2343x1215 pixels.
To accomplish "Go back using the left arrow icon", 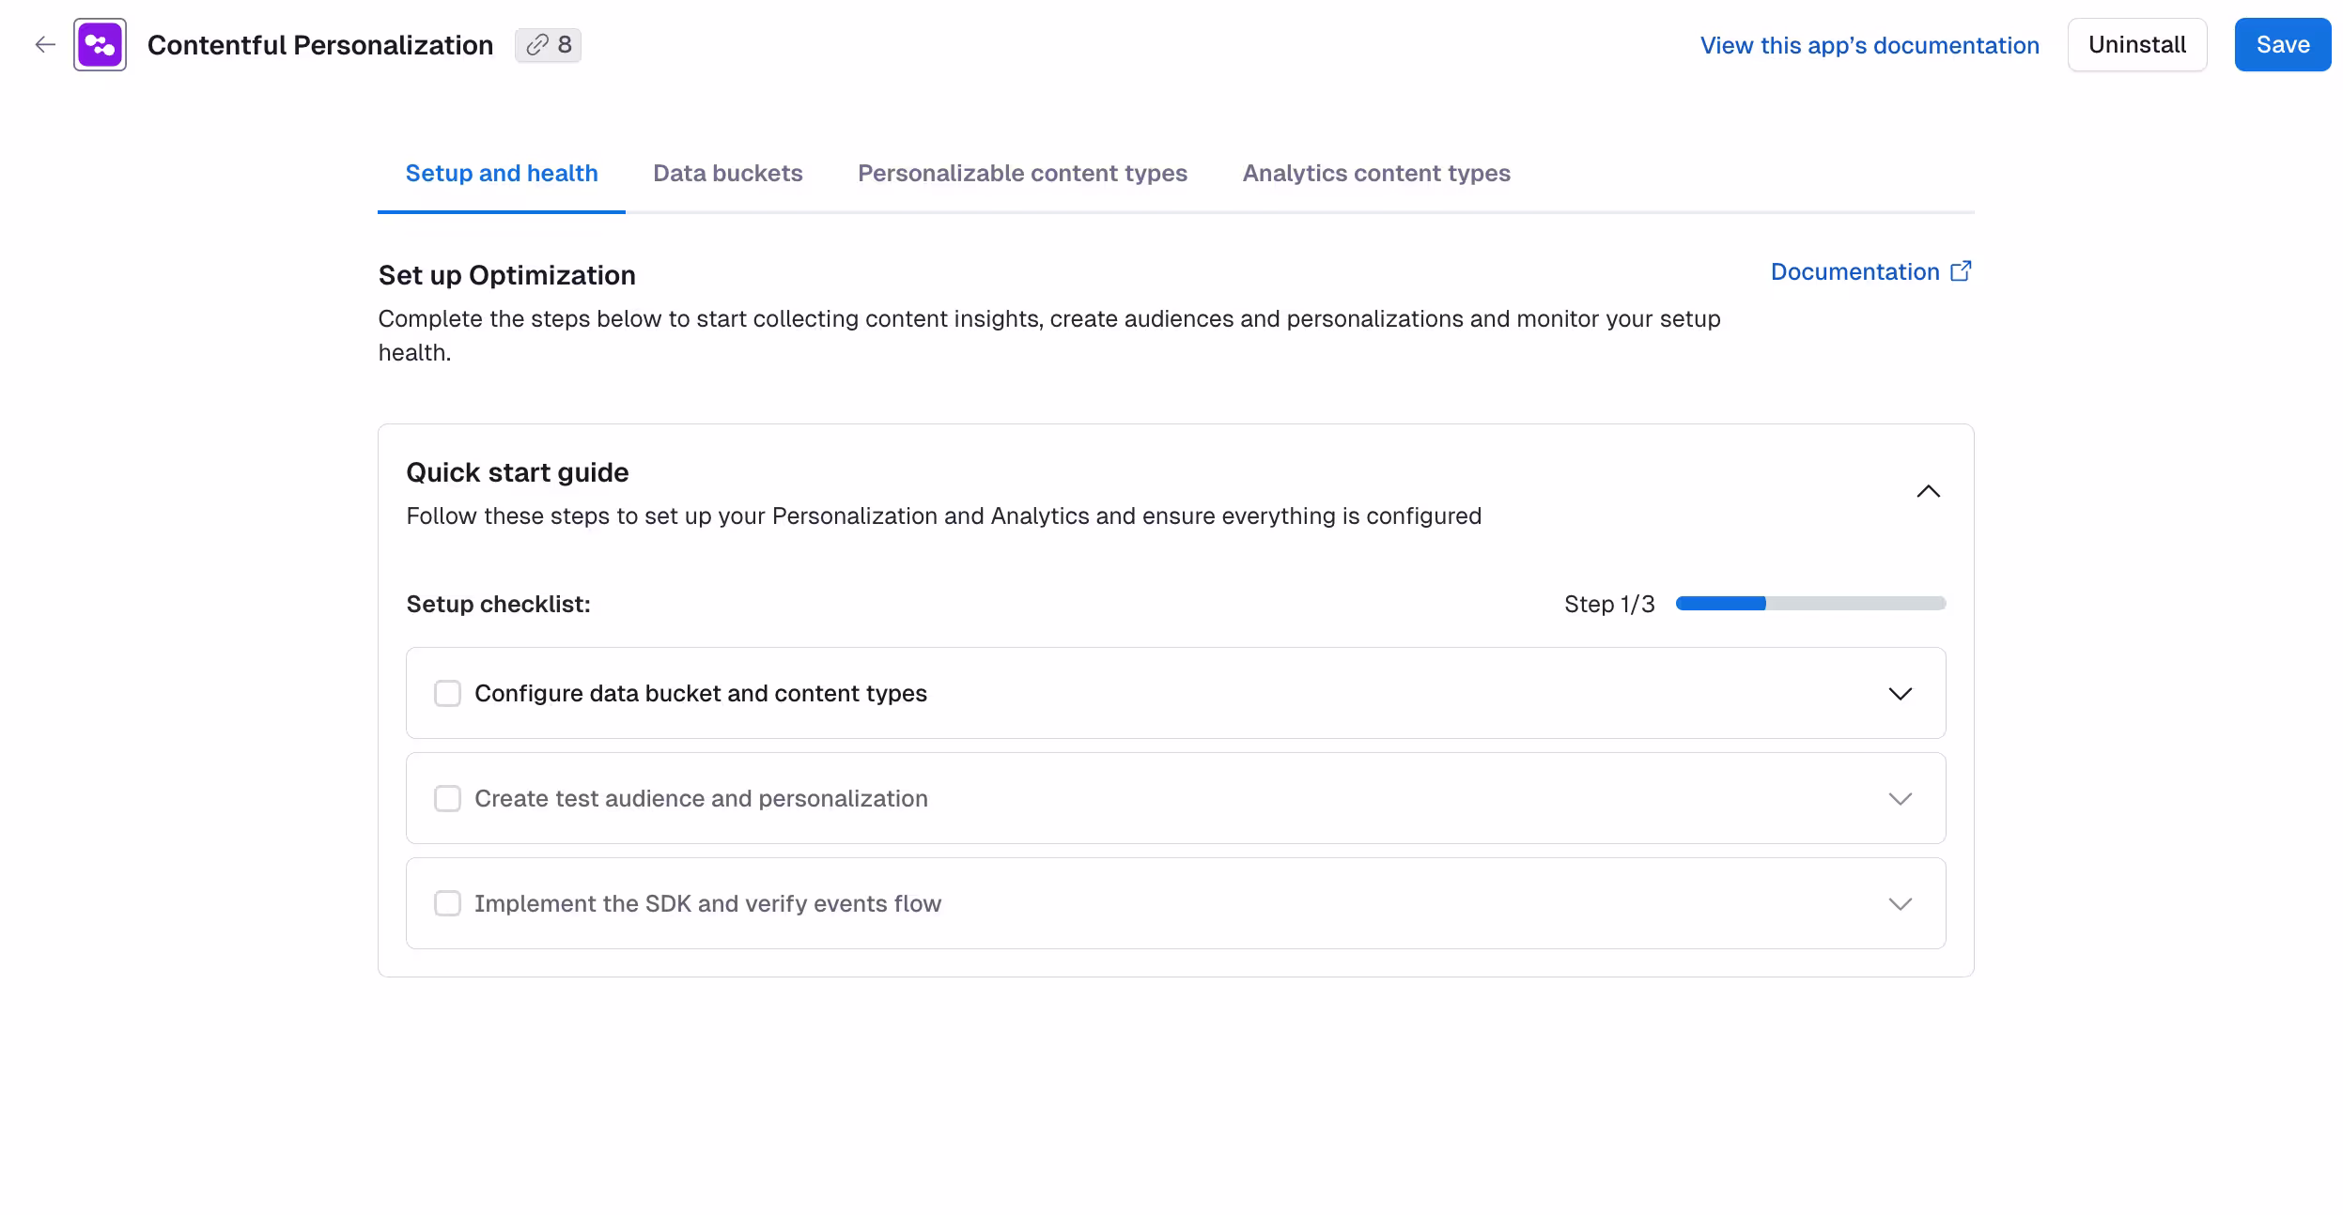I will pos(45,44).
